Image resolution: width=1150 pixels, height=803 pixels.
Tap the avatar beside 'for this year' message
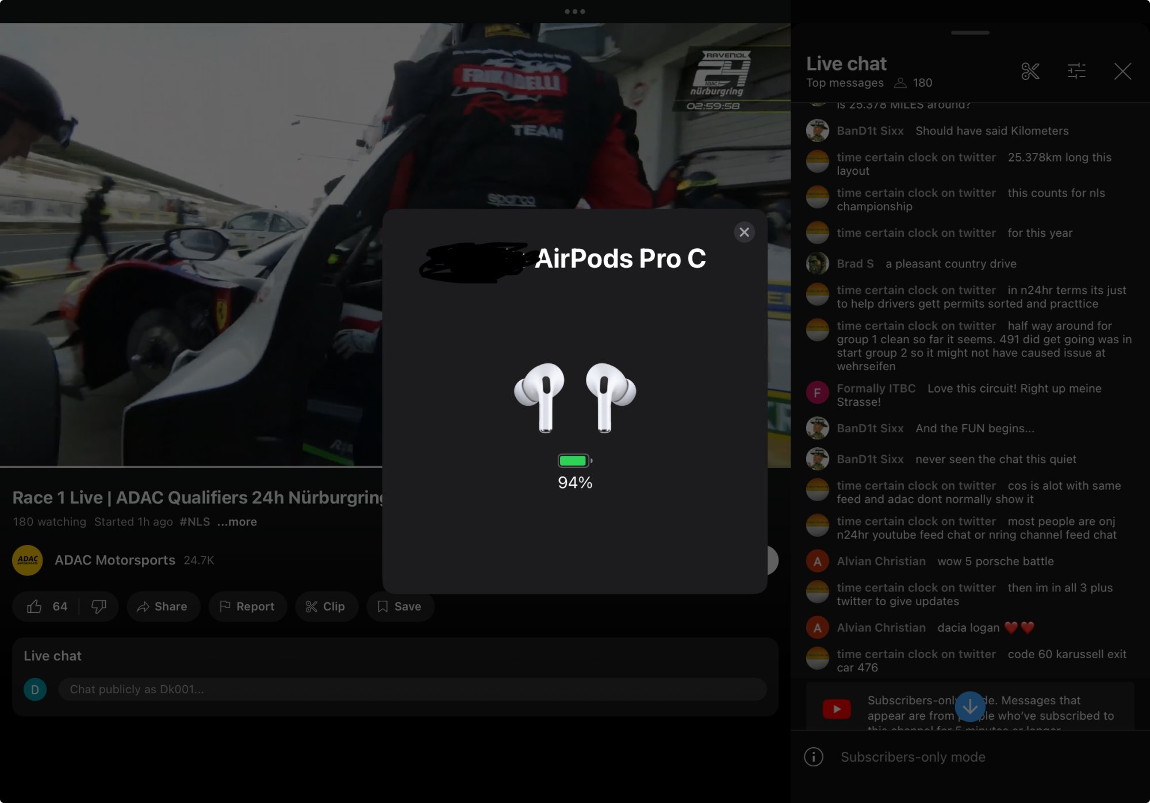[817, 233]
